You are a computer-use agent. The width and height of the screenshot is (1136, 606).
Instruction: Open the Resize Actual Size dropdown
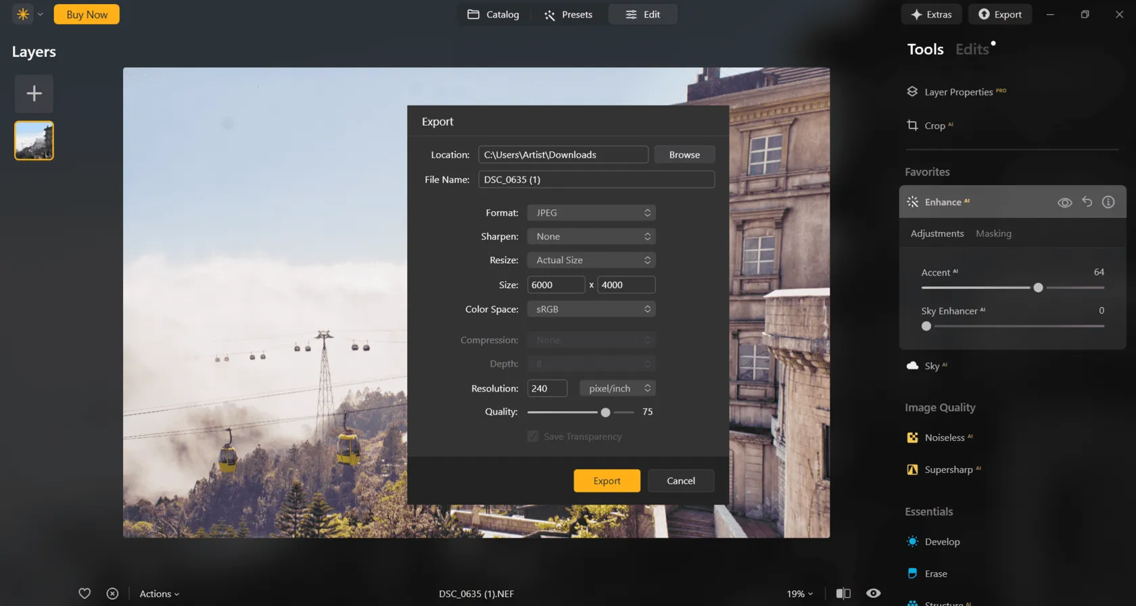(x=591, y=260)
